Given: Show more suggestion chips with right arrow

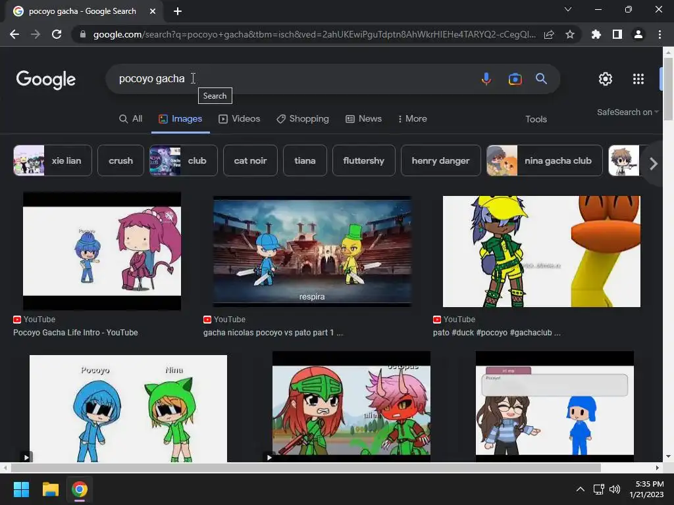Looking at the screenshot, I should [654, 164].
